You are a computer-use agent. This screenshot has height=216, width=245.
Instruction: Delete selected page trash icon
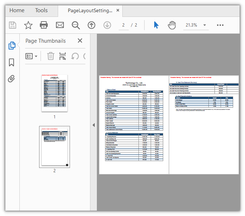point(51,56)
